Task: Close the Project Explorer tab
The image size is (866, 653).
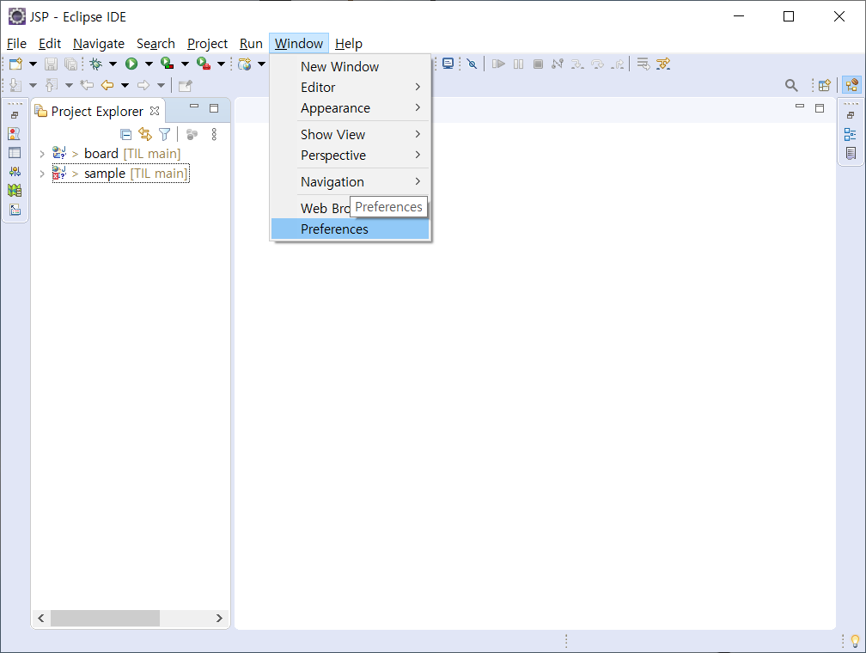Action: coord(155,111)
